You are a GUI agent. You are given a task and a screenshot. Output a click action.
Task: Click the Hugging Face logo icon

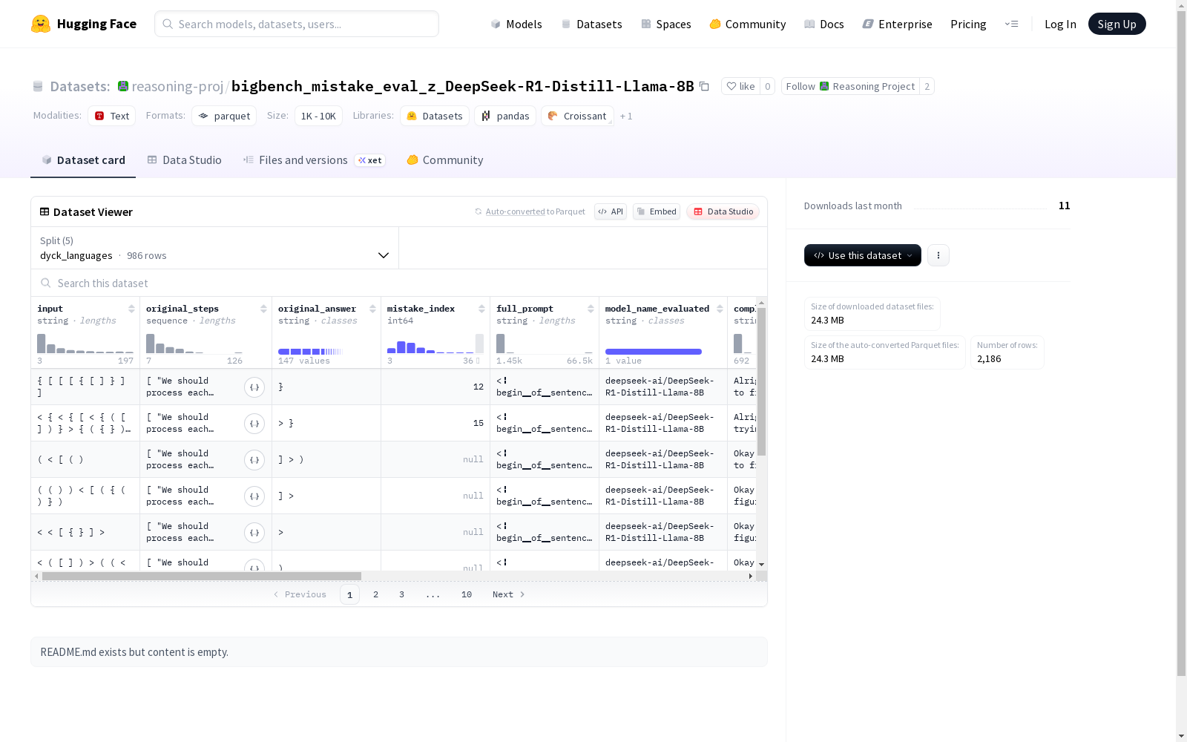point(41,24)
